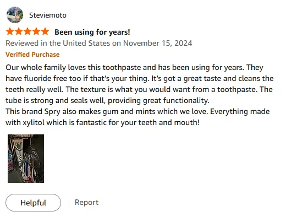The image size is (286, 217).
Task: Click the fifth orange rating star
Action: pyautogui.click(x=45, y=31)
